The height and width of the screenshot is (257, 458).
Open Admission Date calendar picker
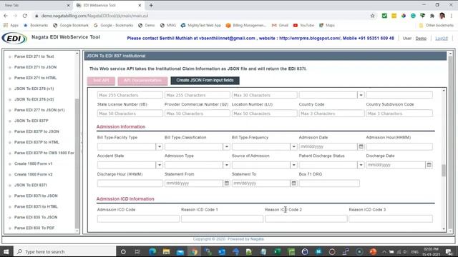[361, 146]
